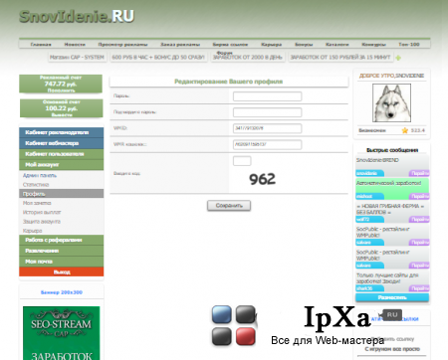
Task: Click the green plus icon after the ad links
Action: coord(398,58)
